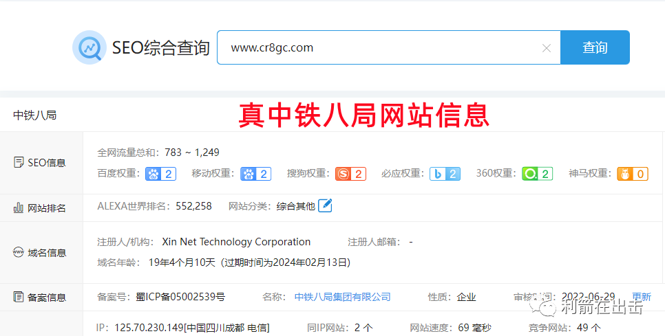
Task: Click the ALEXA世界排名 value 552,258
Action: click(x=194, y=206)
